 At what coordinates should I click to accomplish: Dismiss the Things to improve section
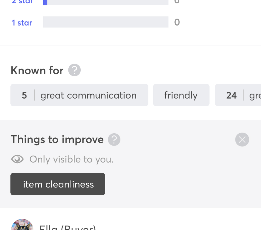242,140
